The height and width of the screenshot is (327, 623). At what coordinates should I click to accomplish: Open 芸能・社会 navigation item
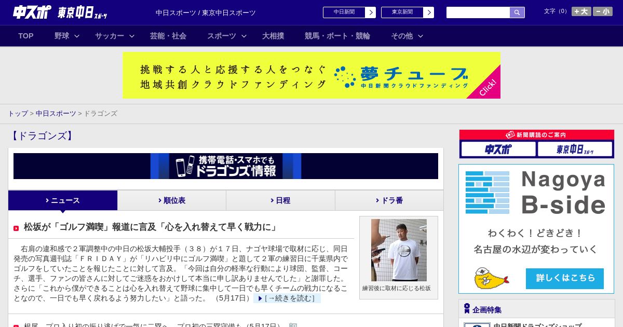pyautogui.click(x=168, y=36)
